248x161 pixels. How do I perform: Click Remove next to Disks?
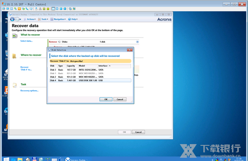click(x=53, y=42)
